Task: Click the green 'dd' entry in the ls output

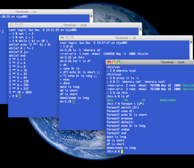Action: coord(126,100)
